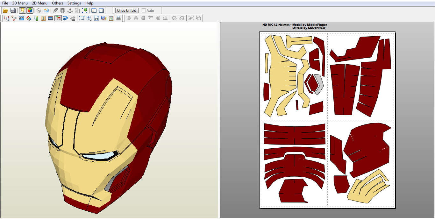Open the File menu
435x219 pixels.
point(5,3)
